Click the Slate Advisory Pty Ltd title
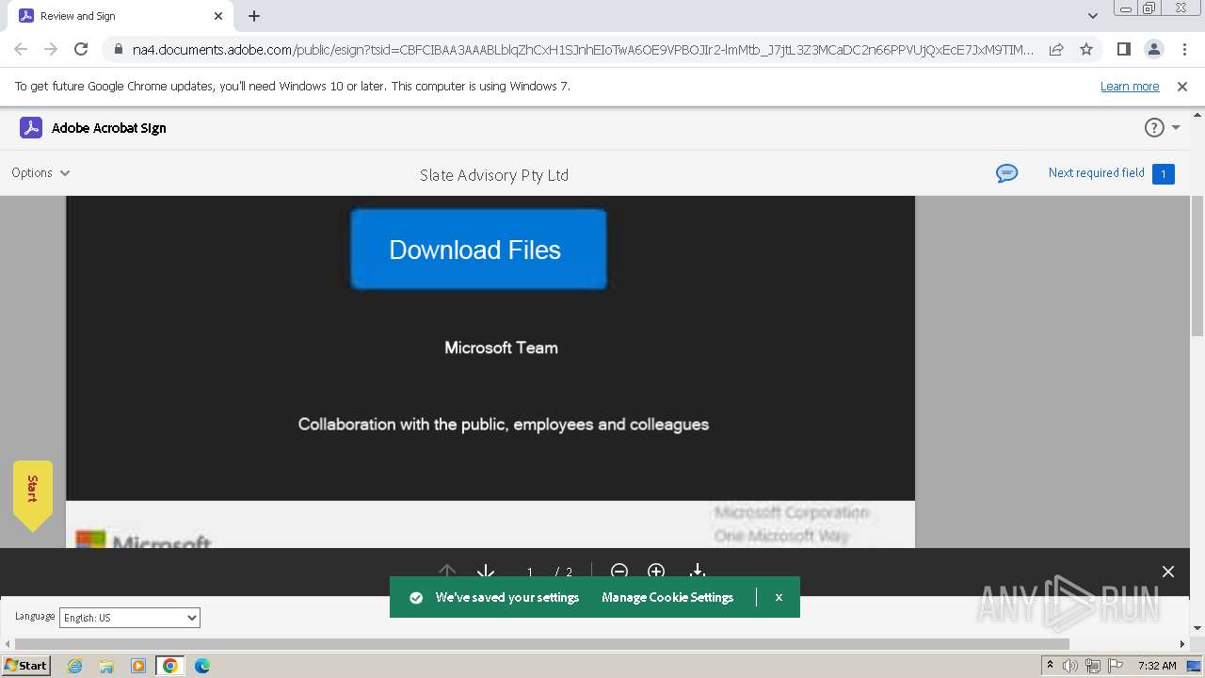The width and height of the screenshot is (1205, 678). (494, 175)
